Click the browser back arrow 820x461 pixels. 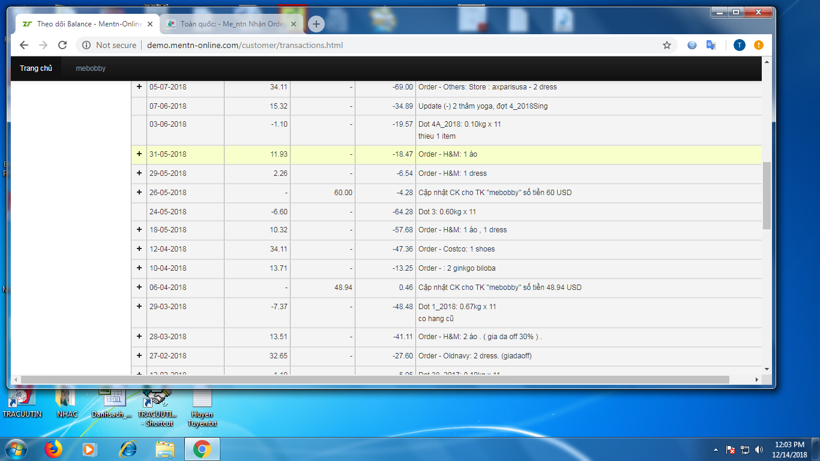pyautogui.click(x=24, y=45)
